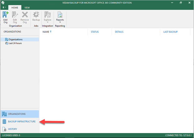The image size is (194, 138).
Task: Click the Backup Infrastructure database icon
Action: (4, 122)
